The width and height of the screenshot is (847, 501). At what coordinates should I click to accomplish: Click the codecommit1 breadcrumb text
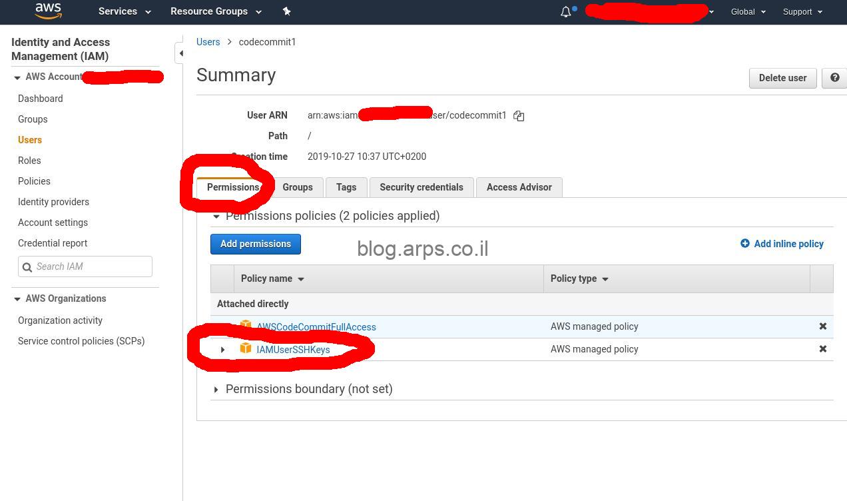coord(267,42)
